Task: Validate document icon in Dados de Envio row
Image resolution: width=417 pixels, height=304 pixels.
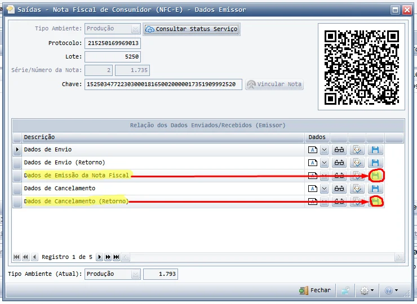Action: click(357, 150)
